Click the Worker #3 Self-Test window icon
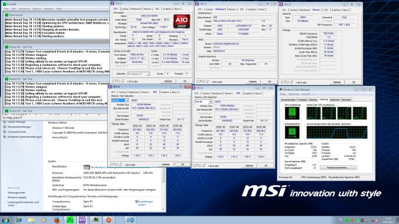Viewport: 399px width, 224px height. [6, 111]
